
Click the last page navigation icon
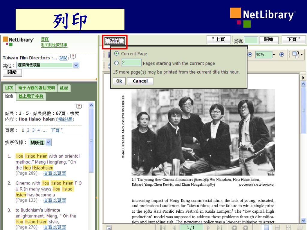click(219, 228)
